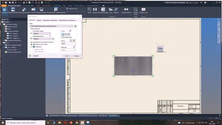Select the Базовый (base view) tool
Image resolution: width=222 pixels, height=125 pixels.
point(5,10)
